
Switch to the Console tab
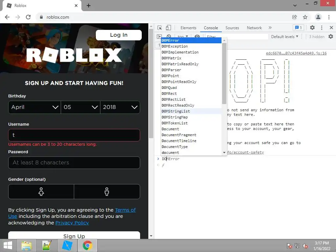pyautogui.click(x=211, y=28)
